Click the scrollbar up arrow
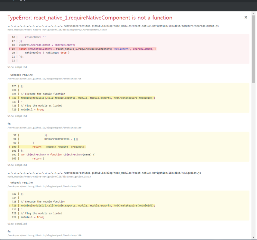Image resolution: width=257 pixels, height=240 pixels. [254, 13]
